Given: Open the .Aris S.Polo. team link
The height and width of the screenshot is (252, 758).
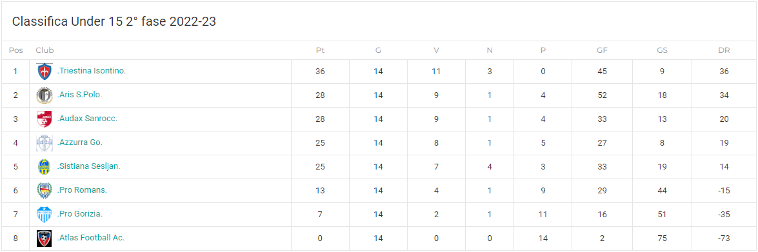Looking at the screenshot, I should 80,95.
